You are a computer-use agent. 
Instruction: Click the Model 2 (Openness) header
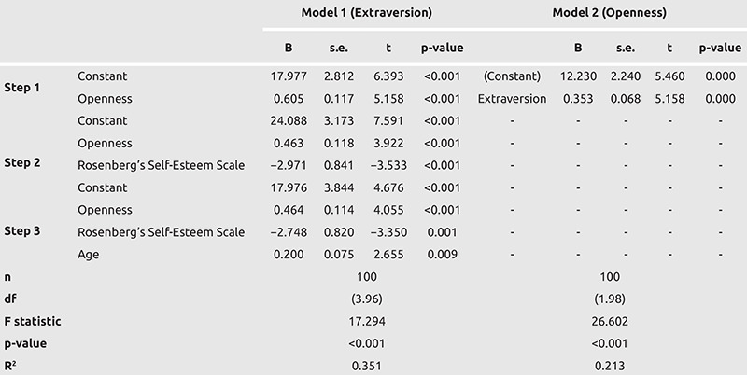(x=610, y=13)
